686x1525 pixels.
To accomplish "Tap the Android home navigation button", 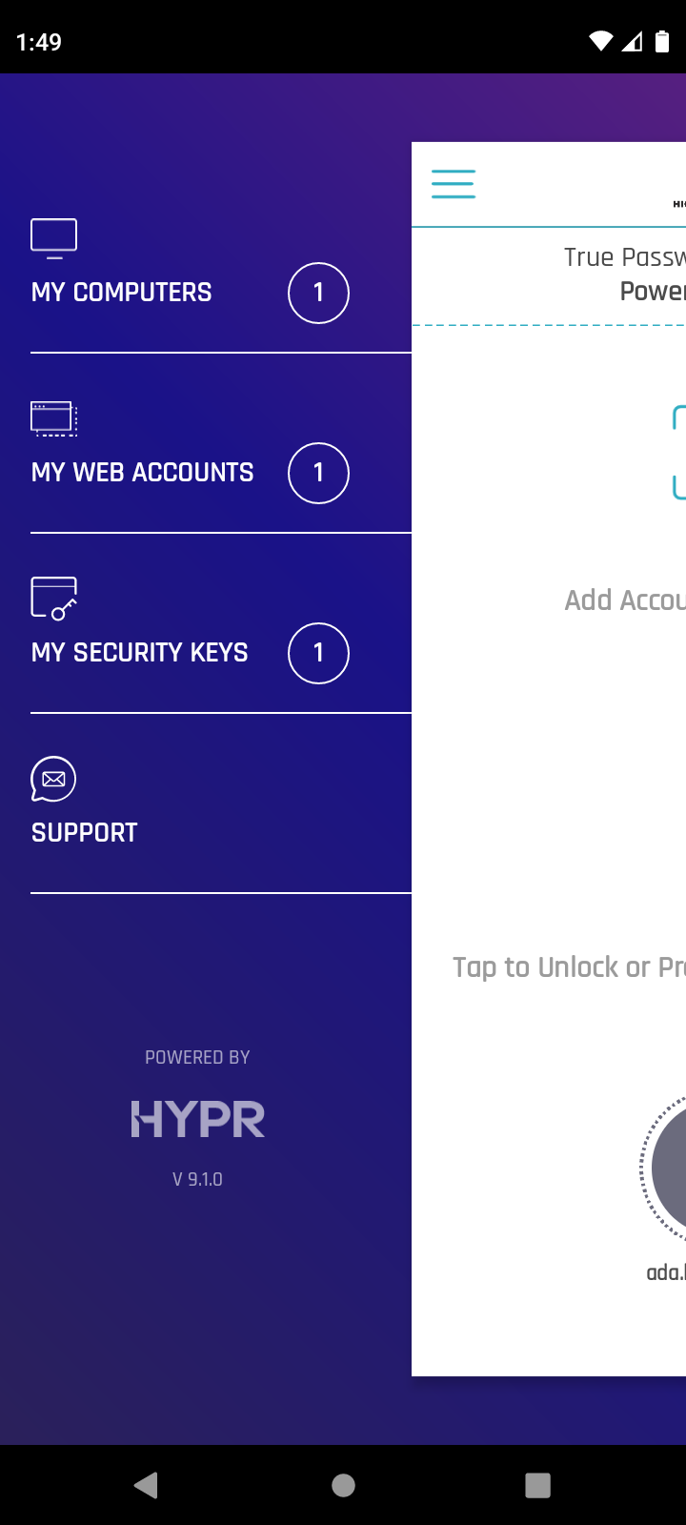I will (343, 1485).
